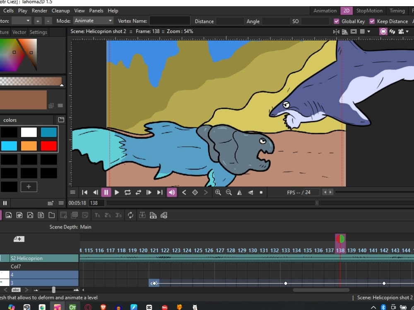Image resolution: width=414 pixels, height=310 pixels.
Task: Open the Cells menu
Action: 8,11
